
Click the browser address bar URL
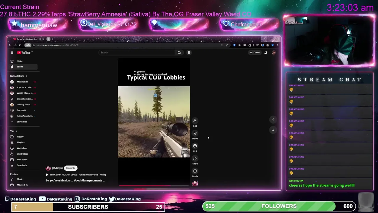58,45
